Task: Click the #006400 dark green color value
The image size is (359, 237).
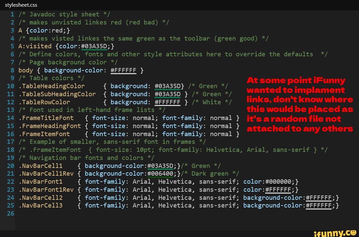Action: pyautogui.click(x=160, y=174)
